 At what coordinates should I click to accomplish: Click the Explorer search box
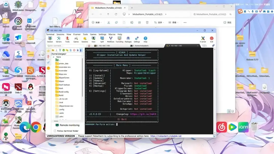(x=212, y=14)
